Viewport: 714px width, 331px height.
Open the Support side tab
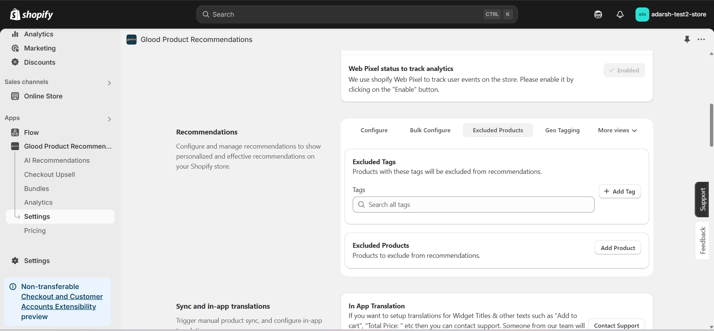pyautogui.click(x=702, y=199)
